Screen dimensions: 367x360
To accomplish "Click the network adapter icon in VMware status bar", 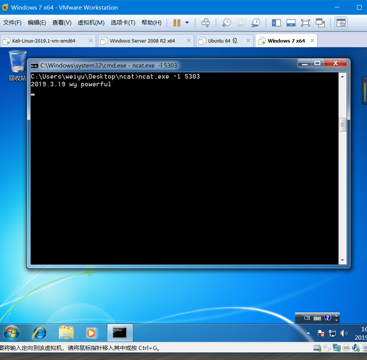I will 337,348.
